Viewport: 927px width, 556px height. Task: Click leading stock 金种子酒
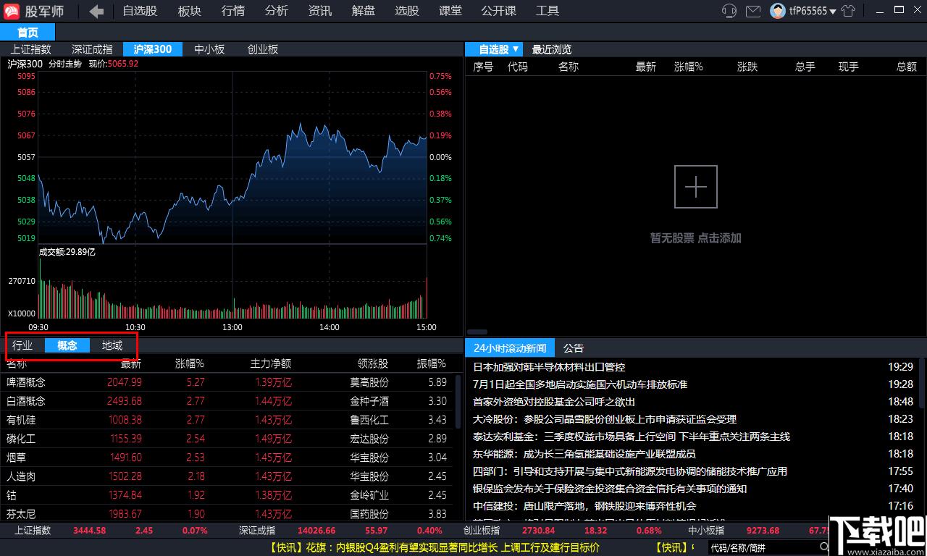tap(369, 401)
